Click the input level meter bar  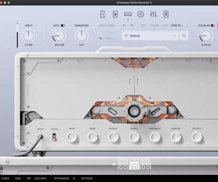tap(17, 36)
